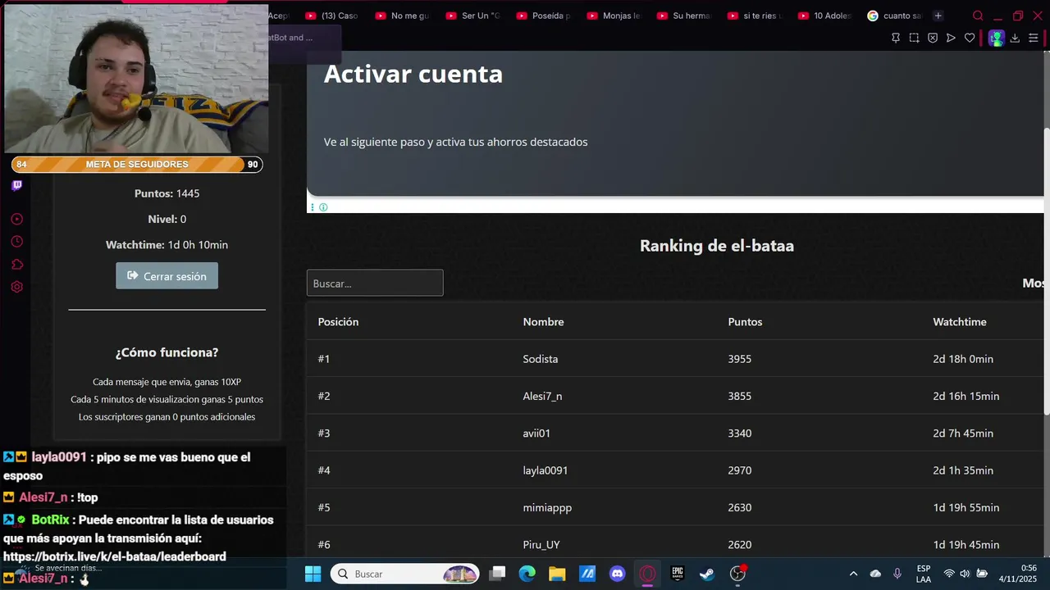Screen dimensions: 1050x590
Task: Open File Explorer from taskbar
Action: tap(557, 574)
